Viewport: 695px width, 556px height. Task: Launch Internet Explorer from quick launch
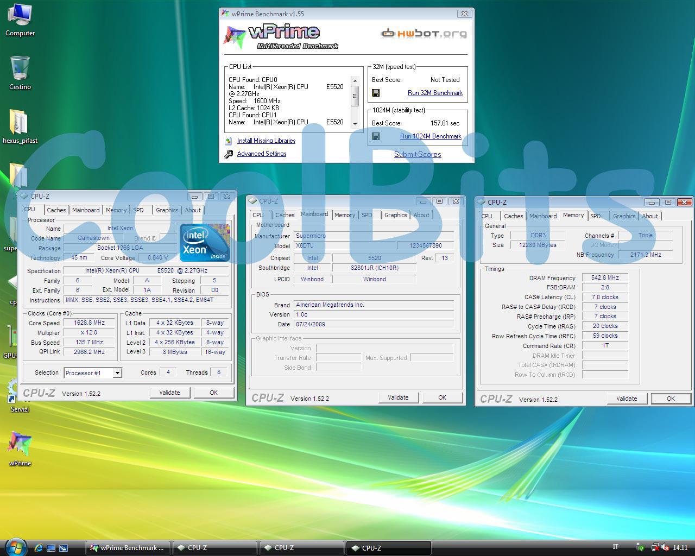(x=39, y=548)
